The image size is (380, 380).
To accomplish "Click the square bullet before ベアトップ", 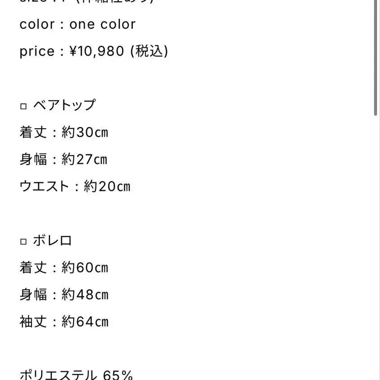I will click(x=24, y=106).
